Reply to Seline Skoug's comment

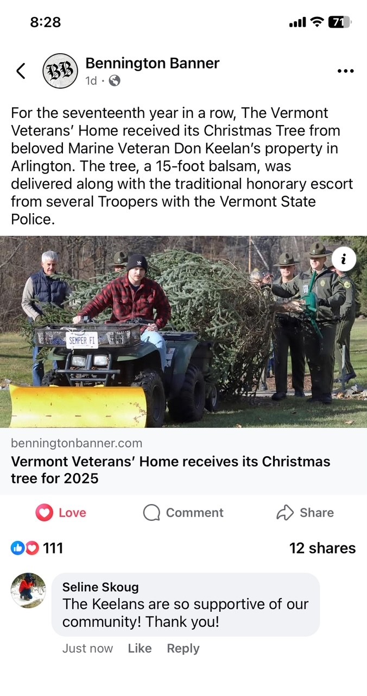click(183, 649)
